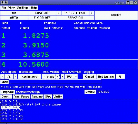The width and height of the screenshot is (138, 124).
Task: Hit the ABORT button
Action: click(x=116, y=15)
